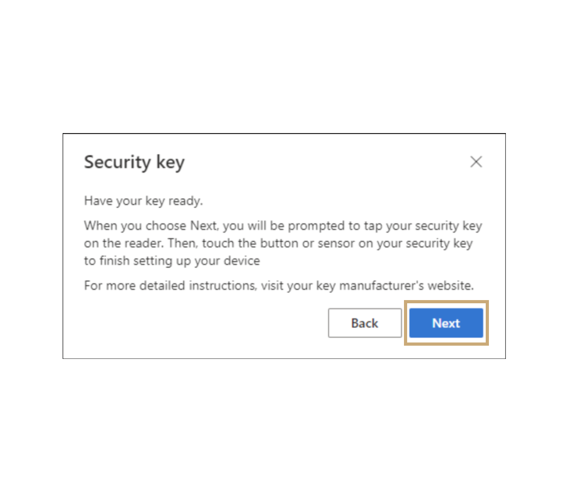Click the dark overlay below the dialog
The image size is (568, 492).
click(284, 424)
